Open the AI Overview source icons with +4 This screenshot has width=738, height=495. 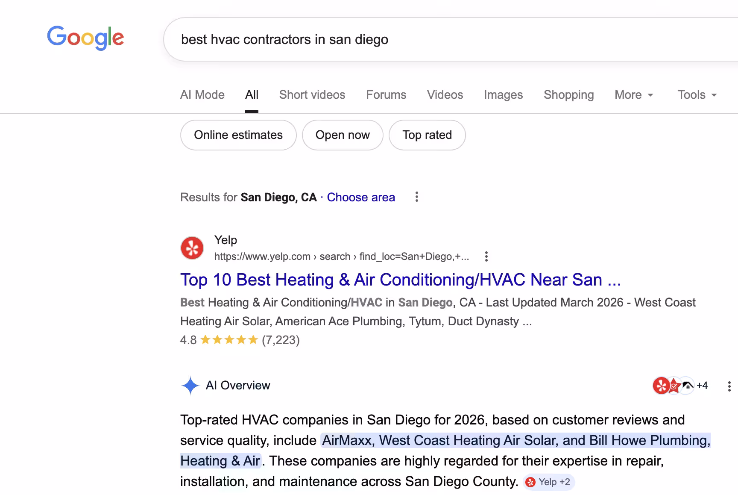680,386
